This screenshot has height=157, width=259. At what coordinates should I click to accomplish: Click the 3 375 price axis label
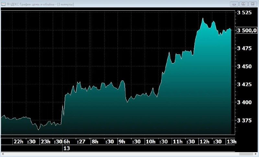coord(244,120)
